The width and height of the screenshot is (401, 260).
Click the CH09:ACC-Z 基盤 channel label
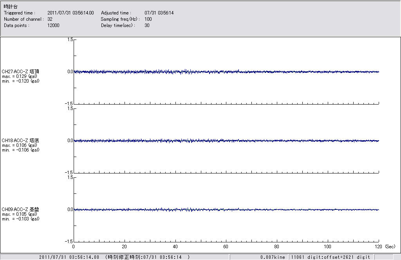[20, 209]
